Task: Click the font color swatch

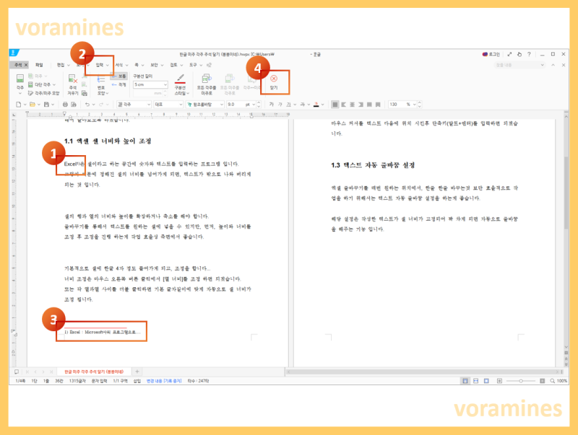Action: point(316,105)
